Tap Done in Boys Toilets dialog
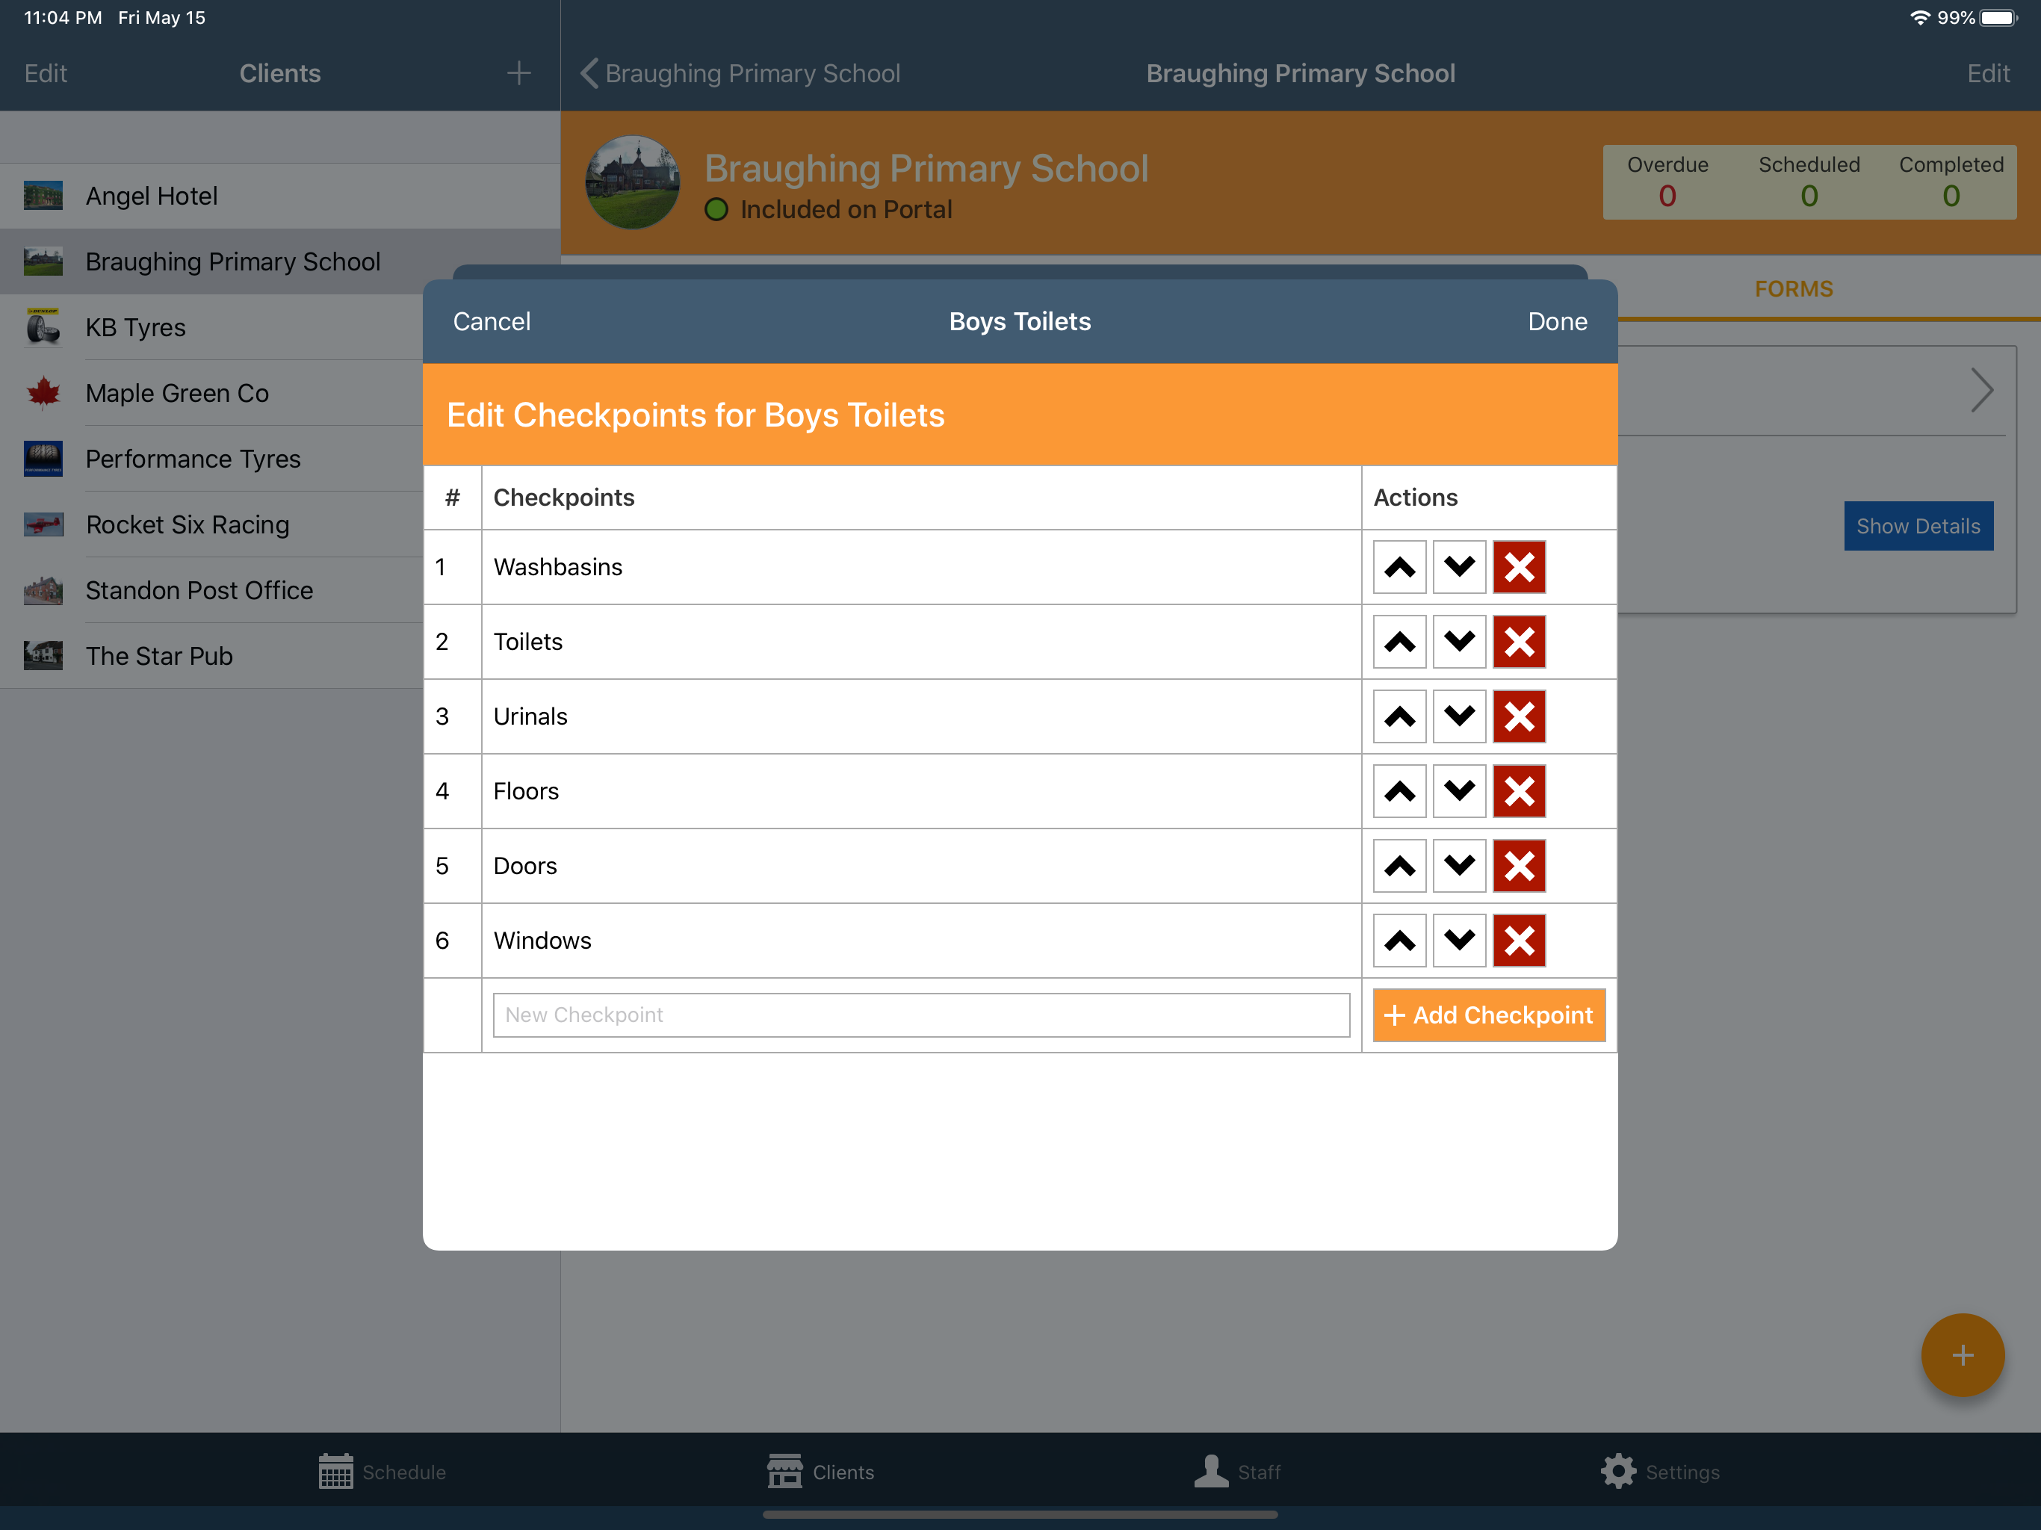This screenshot has width=2041, height=1530. click(1557, 321)
